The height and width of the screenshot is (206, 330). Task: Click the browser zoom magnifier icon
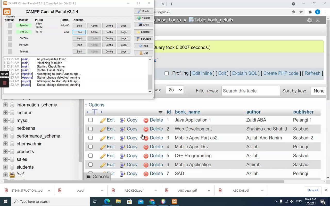(x=294, y=12)
